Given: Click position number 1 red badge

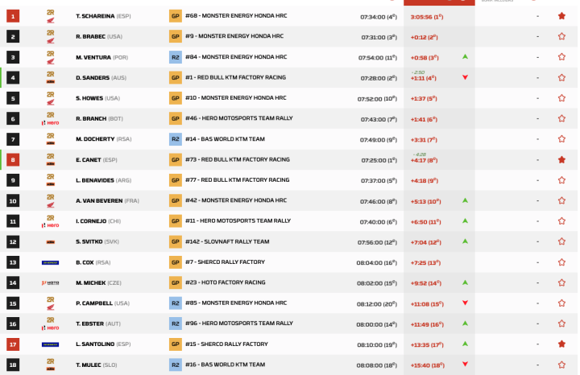Looking at the screenshot, I should [x=13, y=16].
